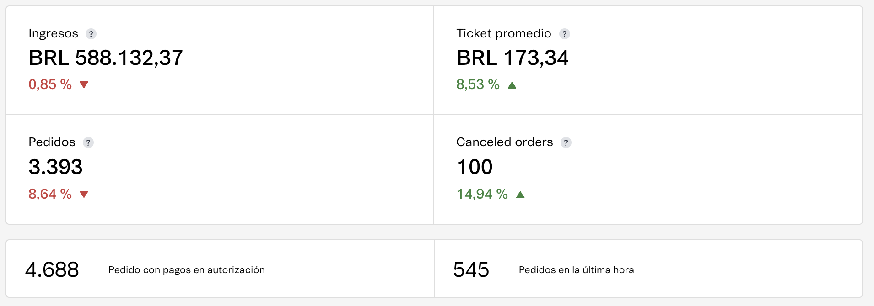Click the 8,53 % ticket change indicator

tap(478, 84)
